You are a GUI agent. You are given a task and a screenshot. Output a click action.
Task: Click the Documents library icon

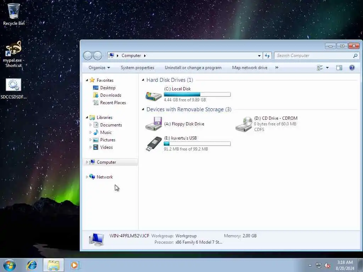(x=96, y=125)
